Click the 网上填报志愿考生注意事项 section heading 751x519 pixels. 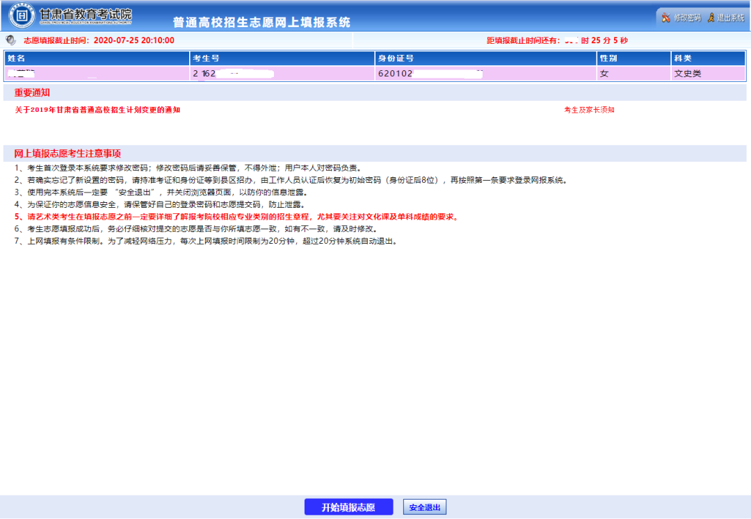(x=67, y=154)
